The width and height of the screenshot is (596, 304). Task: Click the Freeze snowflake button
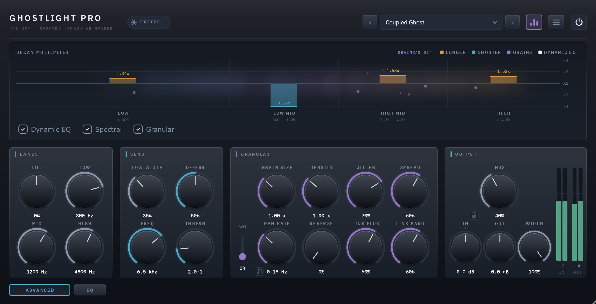pyautogui.click(x=149, y=22)
